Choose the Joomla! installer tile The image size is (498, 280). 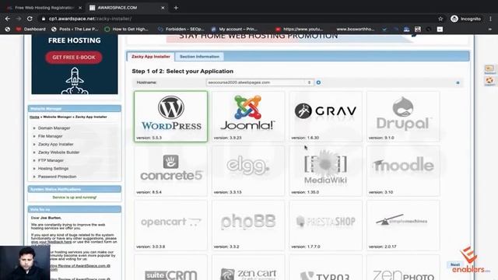pos(248,117)
